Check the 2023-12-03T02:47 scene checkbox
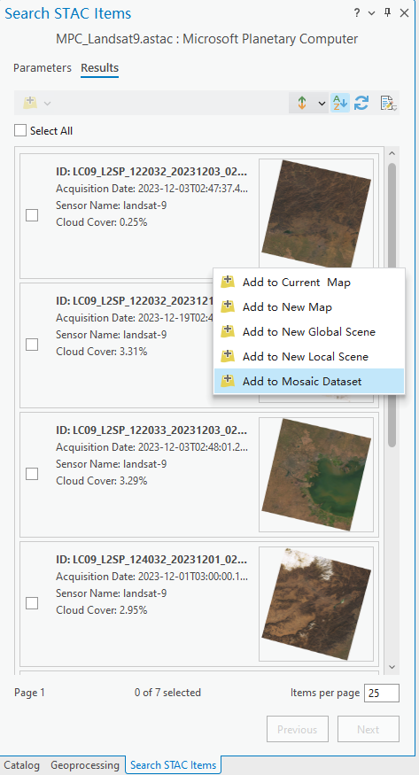 32,215
